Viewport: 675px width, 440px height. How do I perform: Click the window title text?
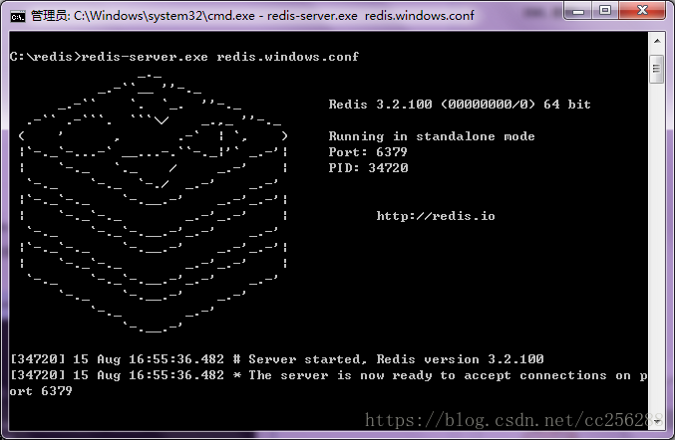[x=252, y=16]
